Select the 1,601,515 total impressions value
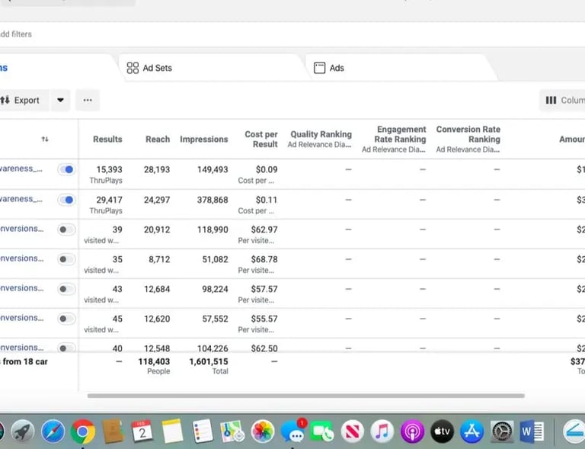The width and height of the screenshot is (585, 449). pos(209,361)
